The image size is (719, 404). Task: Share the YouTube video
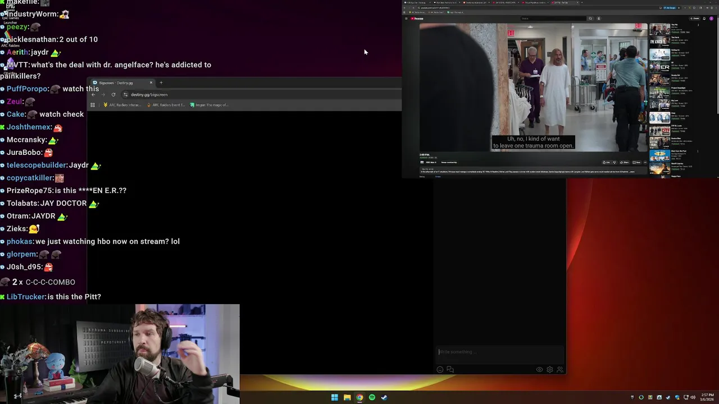624,162
